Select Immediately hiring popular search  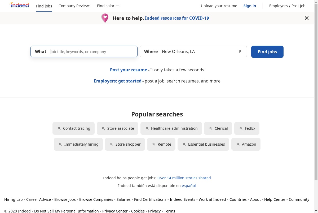78,144
